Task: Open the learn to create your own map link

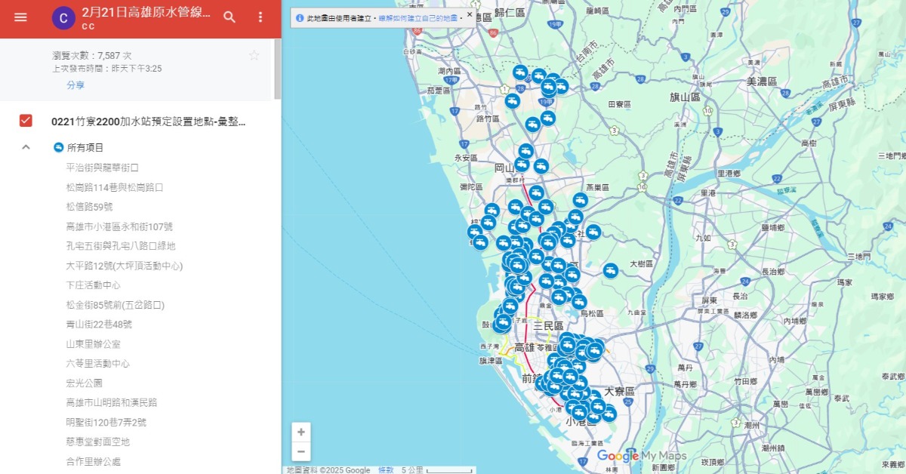Action: (418, 17)
